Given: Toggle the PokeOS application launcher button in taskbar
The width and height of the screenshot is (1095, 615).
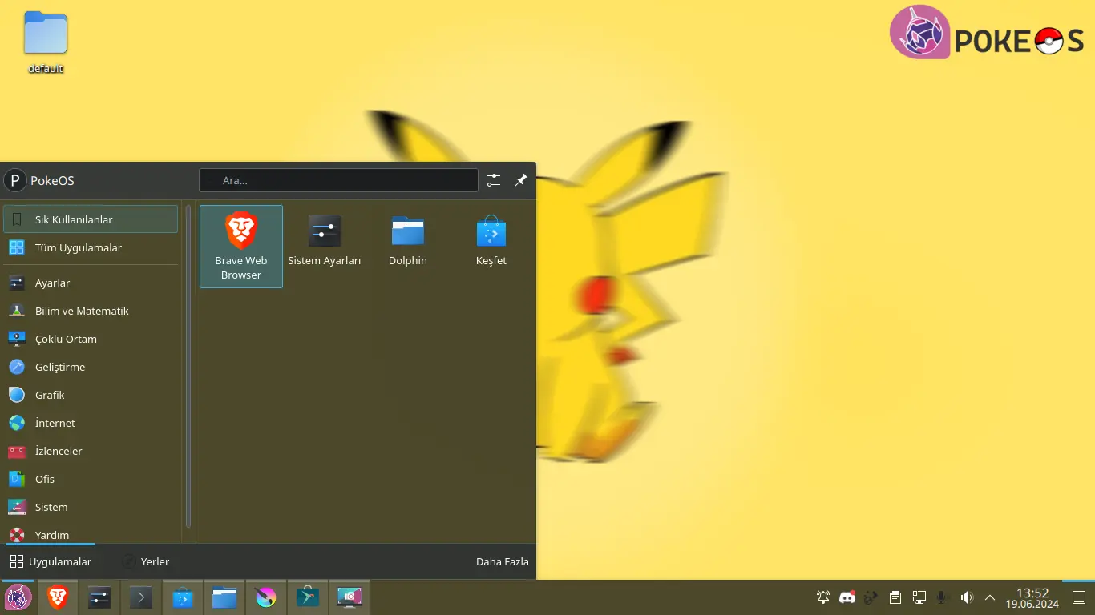Looking at the screenshot, I should (18, 597).
